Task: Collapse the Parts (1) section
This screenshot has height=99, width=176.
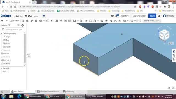Action: (x=1, y=68)
